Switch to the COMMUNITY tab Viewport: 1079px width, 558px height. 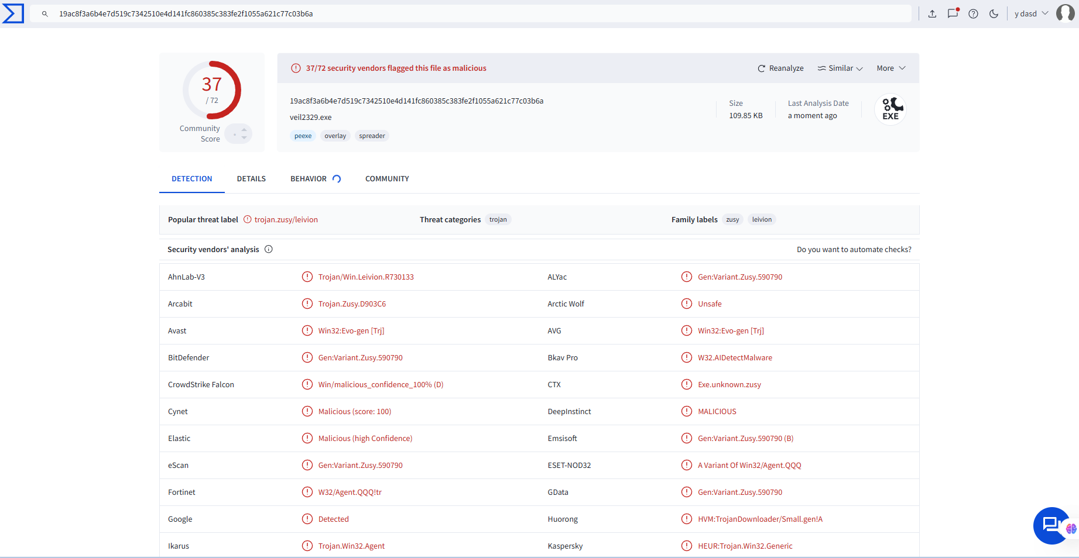click(387, 179)
